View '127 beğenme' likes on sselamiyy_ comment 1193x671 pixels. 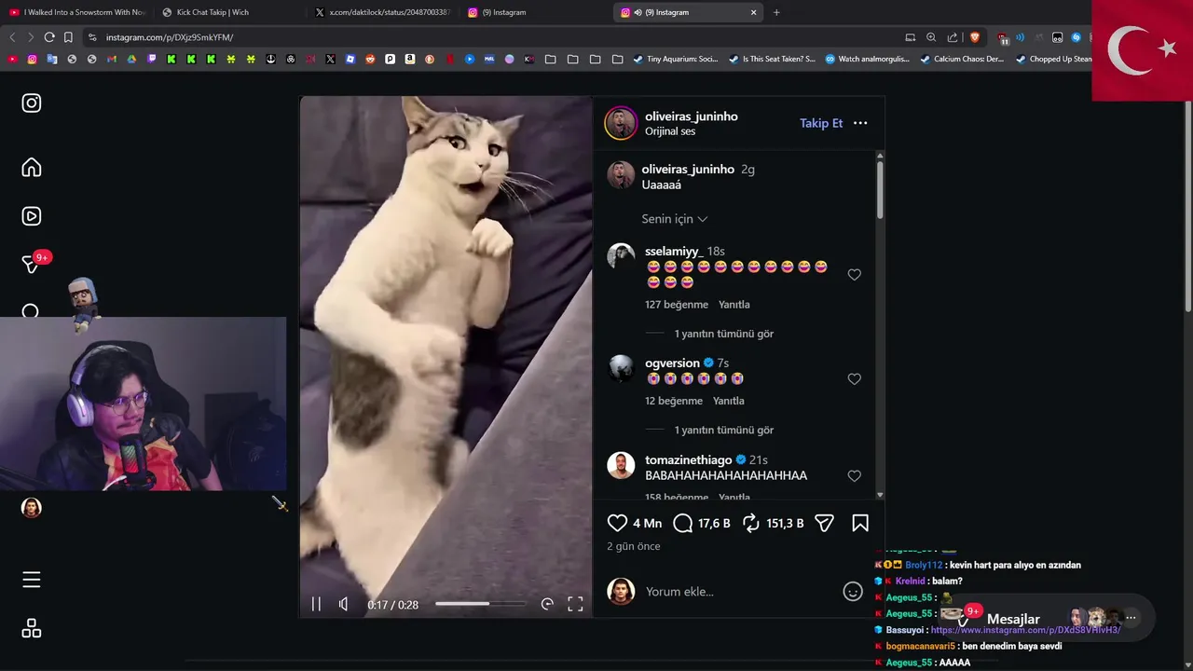pos(677,305)
